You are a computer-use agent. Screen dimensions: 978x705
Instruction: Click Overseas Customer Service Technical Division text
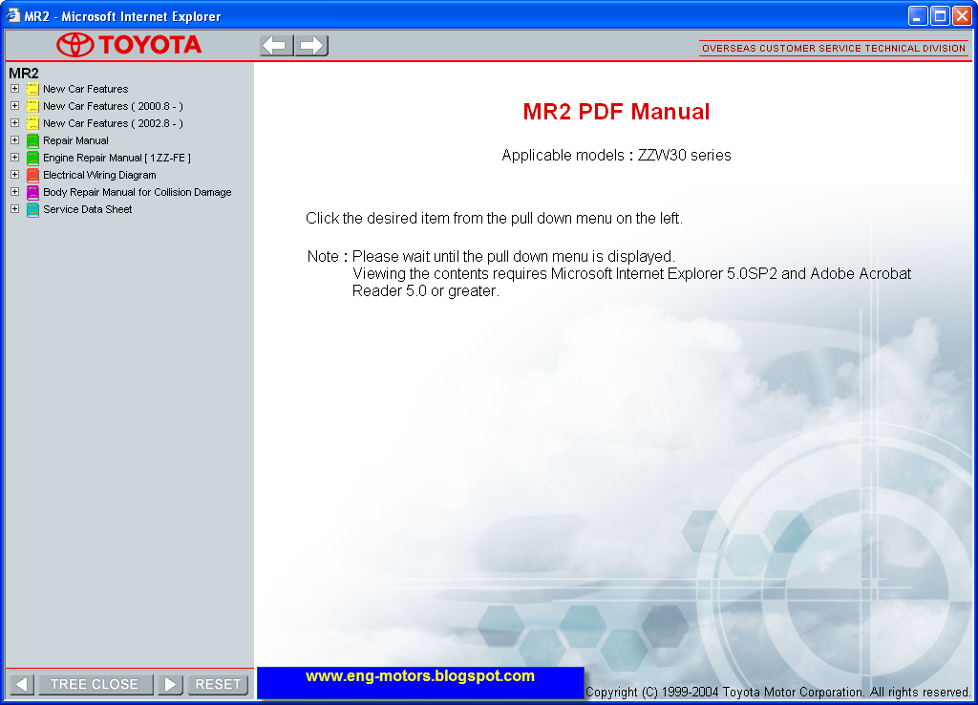833,48
